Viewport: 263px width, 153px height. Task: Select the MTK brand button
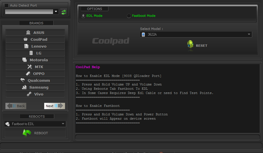point(35,67)
